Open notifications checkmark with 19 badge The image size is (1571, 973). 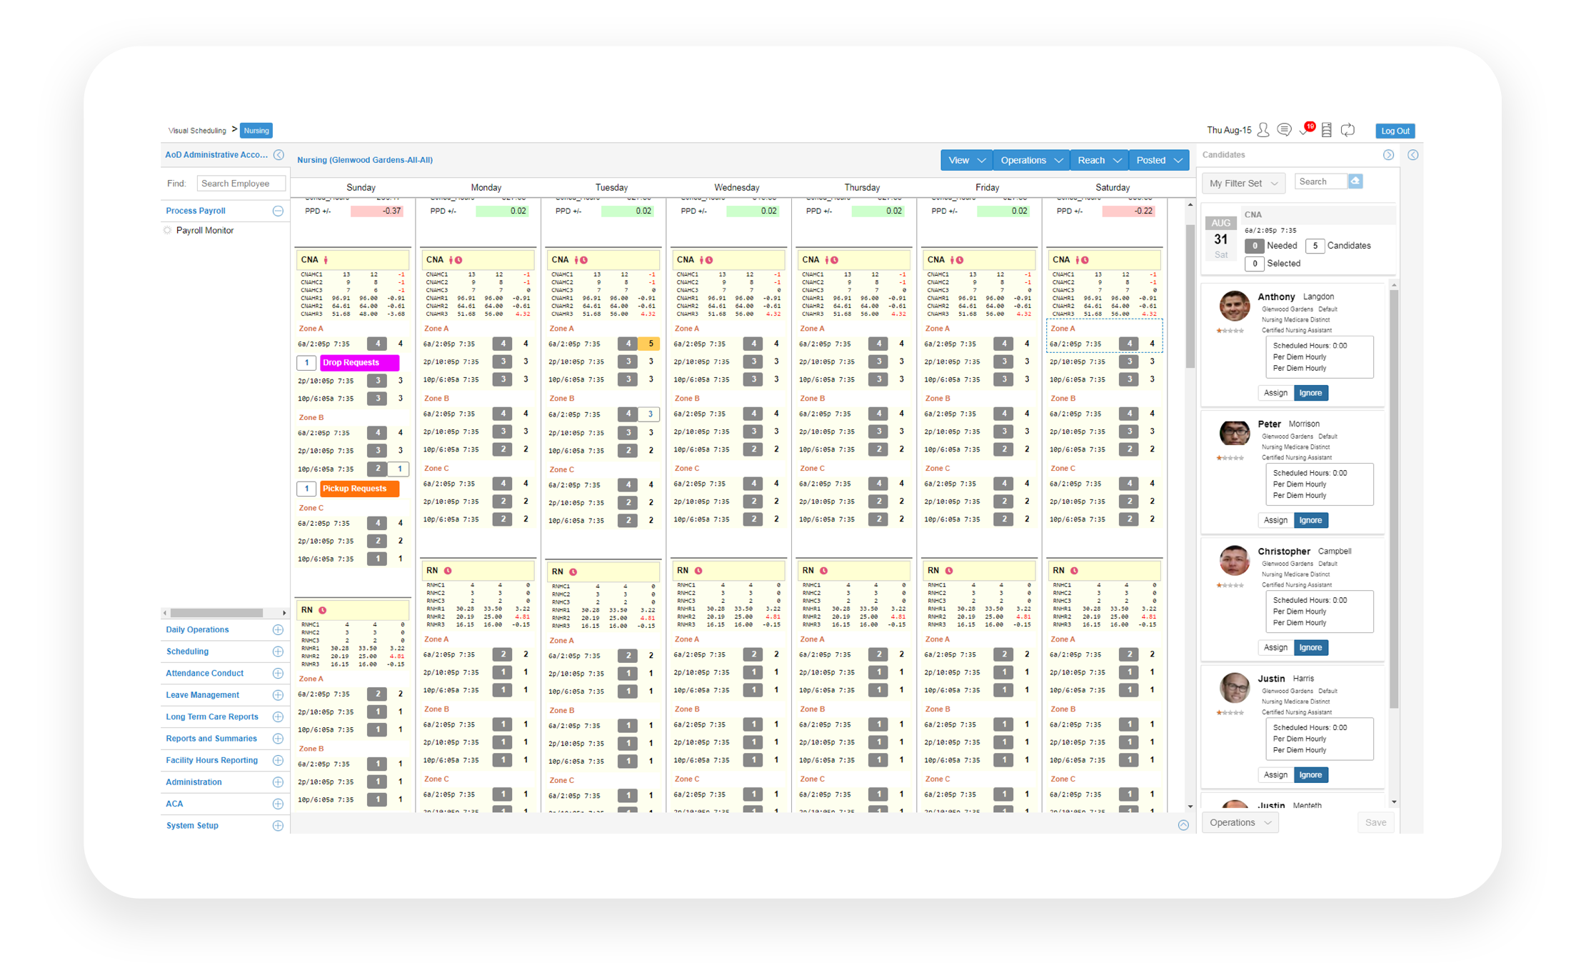click(1306, 129)
